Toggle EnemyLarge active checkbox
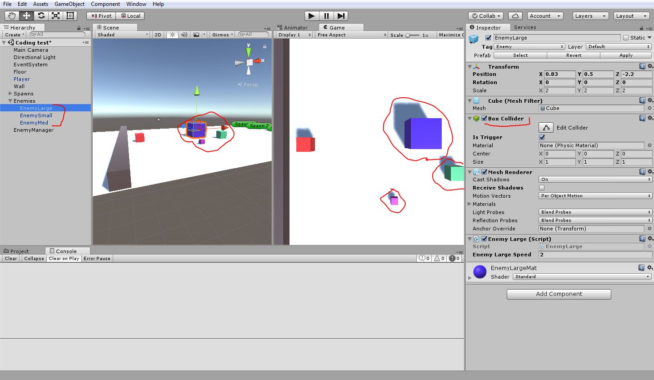Image resolution: width=654 pixels, height=380 pixels. (x=489, y=38)
